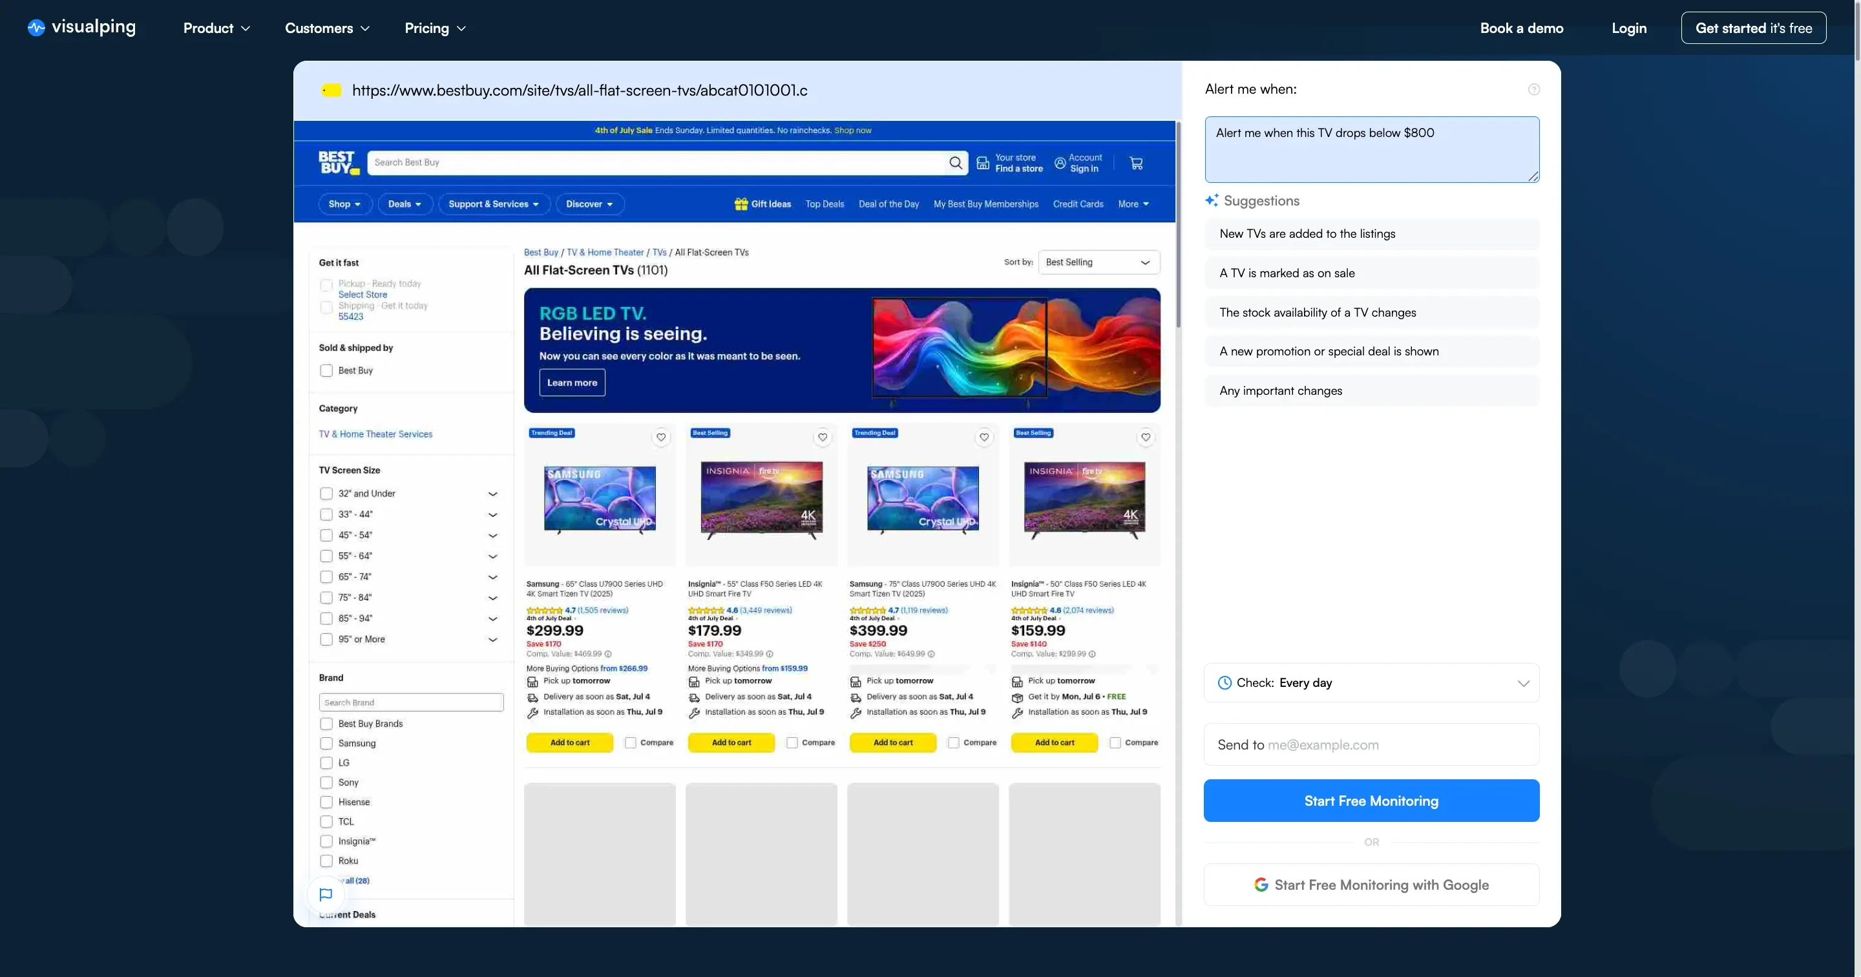Image resolution: width=1861 pixels, height=977 pixels.
Task: Open the Support & Services menu
Action: [x=494, y=204]
